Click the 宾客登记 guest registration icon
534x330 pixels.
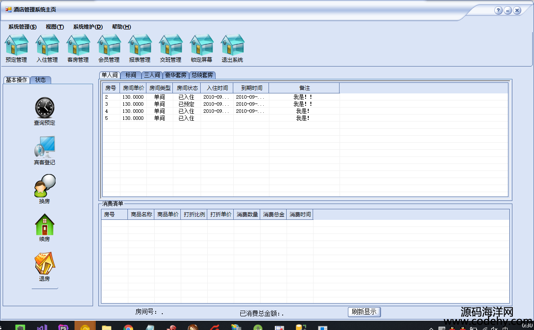[x=45, y=147]
